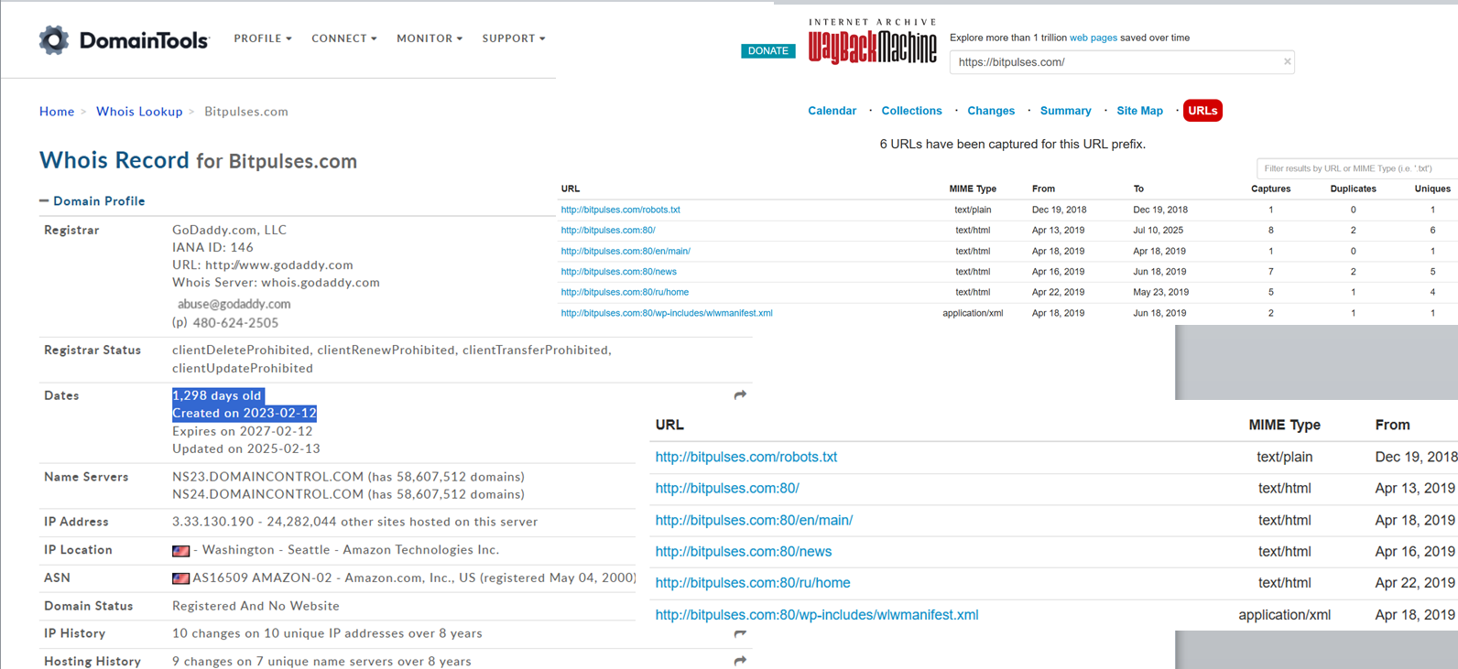The width and height of the screenshot is (1458, 669).
Task: Click "Updated on 2025-02-13" text
Action: [x=246, y=448]
